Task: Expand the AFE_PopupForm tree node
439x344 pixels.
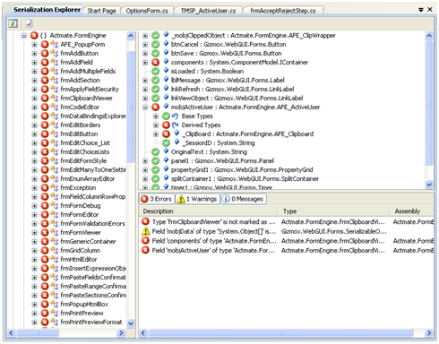Action: pos(34,45)
